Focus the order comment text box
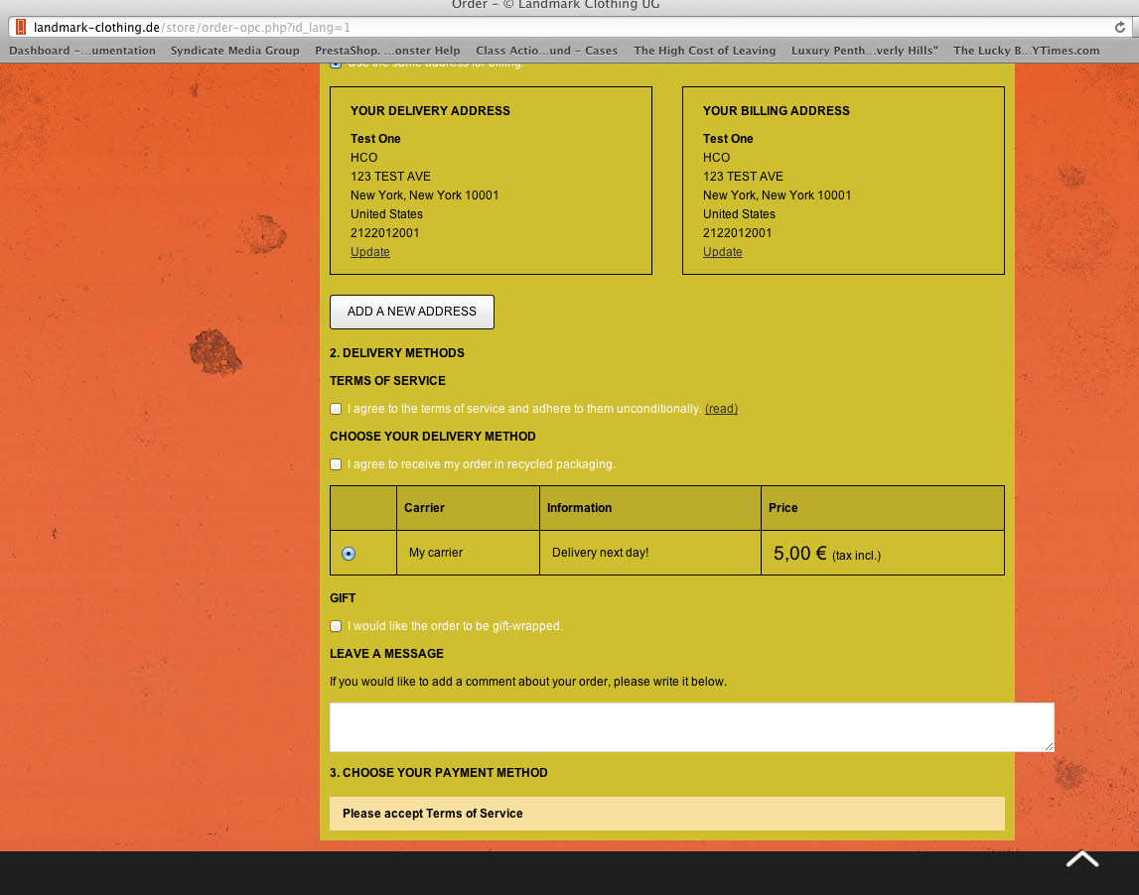This screenshot has height=895, width=1139. 691,726
